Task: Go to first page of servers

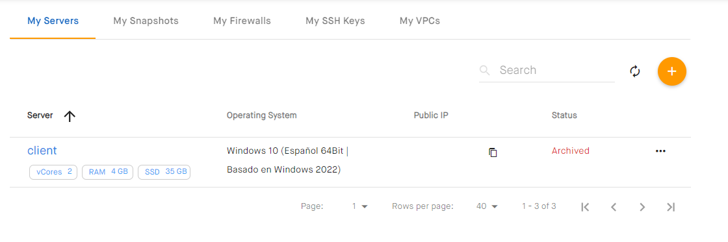Action: 585,207
